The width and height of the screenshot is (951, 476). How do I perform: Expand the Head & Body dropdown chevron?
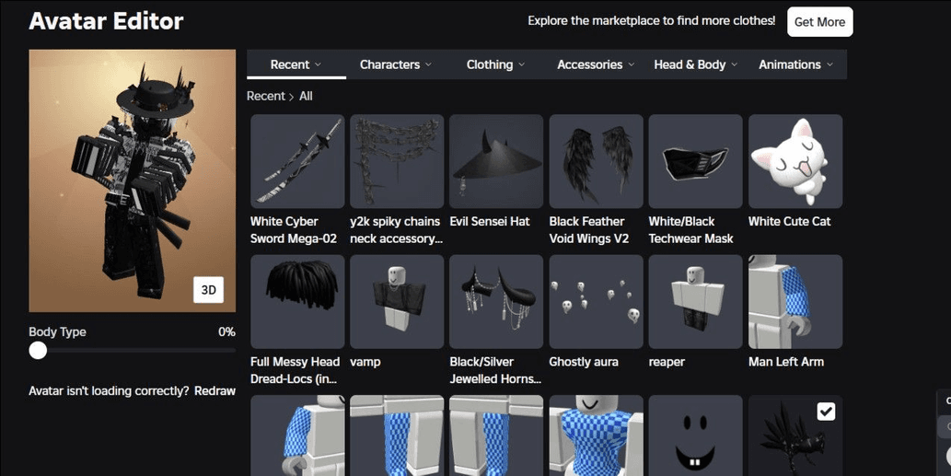click(x=735, y=64)
